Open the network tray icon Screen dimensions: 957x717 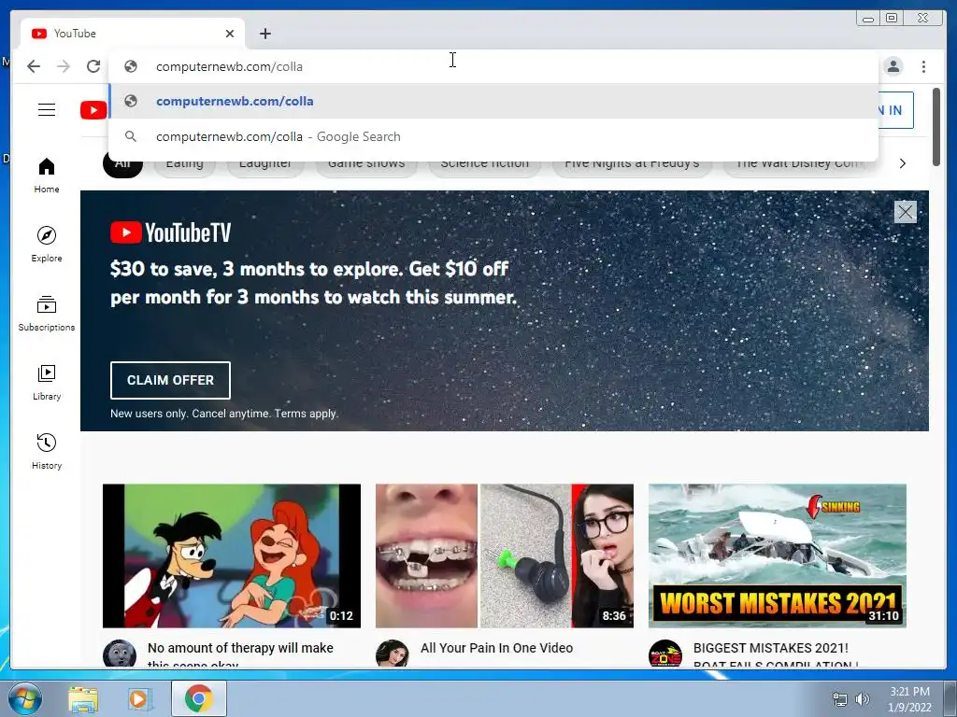point(840,699)
